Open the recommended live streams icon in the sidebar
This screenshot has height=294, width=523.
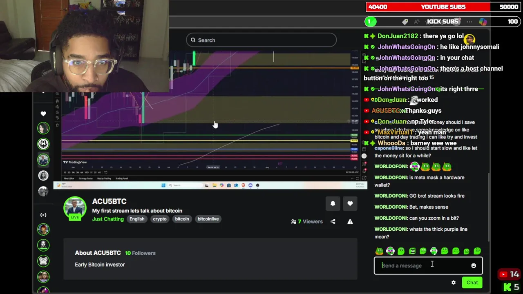[43, 215]
